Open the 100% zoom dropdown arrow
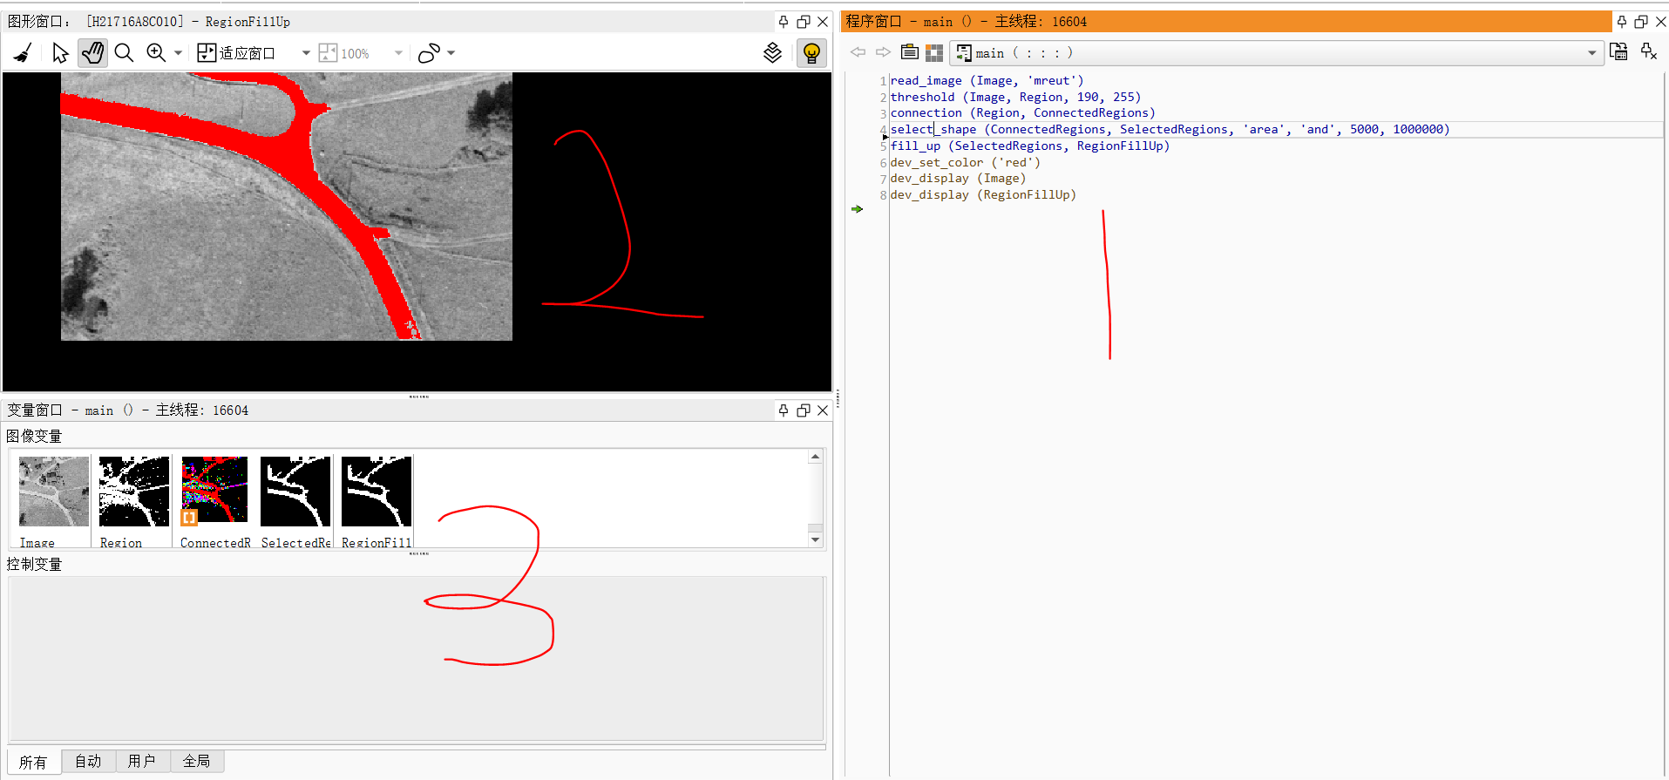This screenshot has width=1669, height=780. 398,53
